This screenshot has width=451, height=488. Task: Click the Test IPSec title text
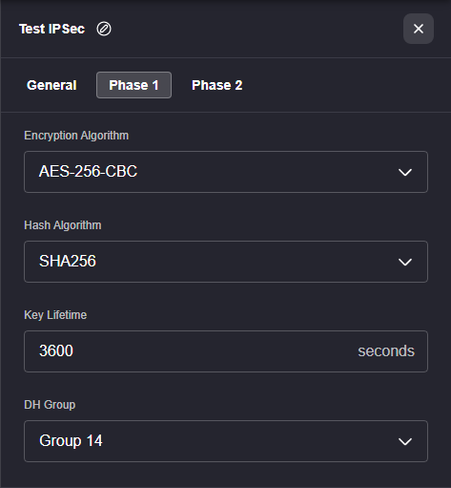click(51, 29)
